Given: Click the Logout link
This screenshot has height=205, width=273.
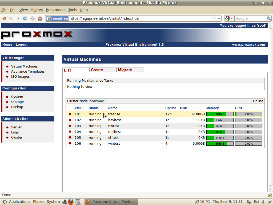Looking at the screenshot, I should click(x=22, y=45).
